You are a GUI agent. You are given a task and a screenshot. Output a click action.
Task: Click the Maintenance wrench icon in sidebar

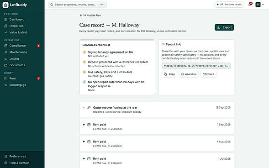6,52
